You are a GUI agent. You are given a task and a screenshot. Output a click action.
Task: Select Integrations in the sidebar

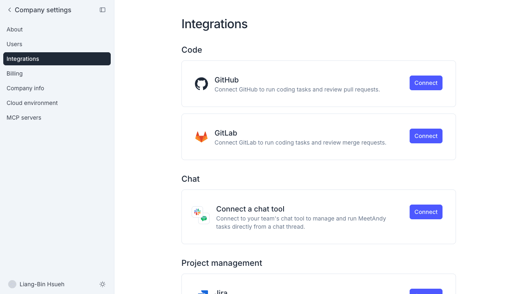[x=57, y=59]
